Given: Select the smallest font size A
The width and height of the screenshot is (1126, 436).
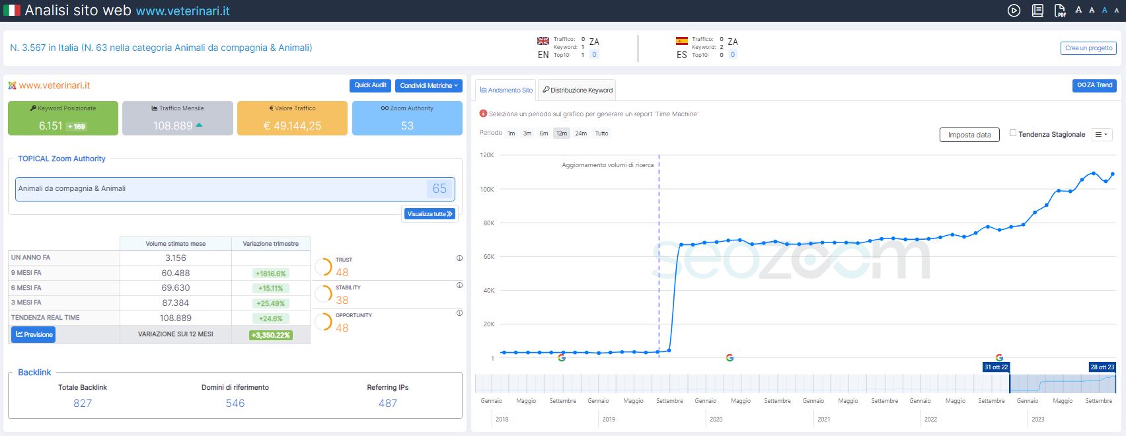Looking at the screenshot, I should point(1117,11).
